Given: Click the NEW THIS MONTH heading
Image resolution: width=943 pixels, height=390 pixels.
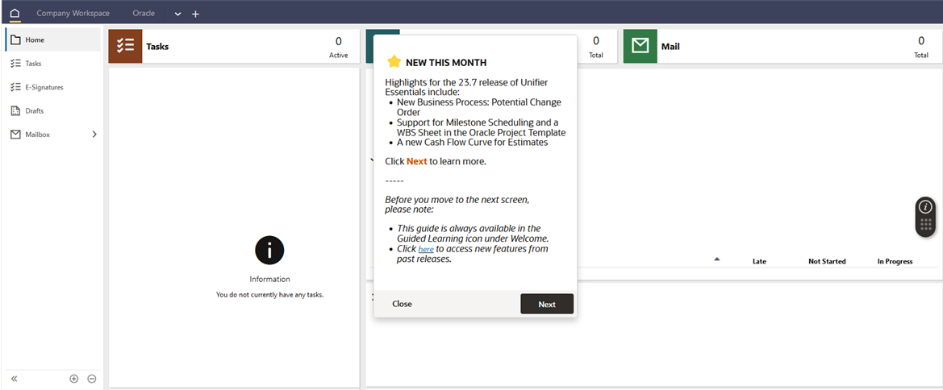Looking at the screenshot, I should [446, 63].
